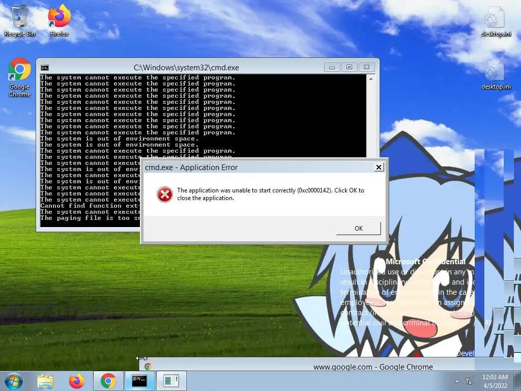Open the network tray icon
Image resolution: width=521 pixels, height=391 pixels.
coord(470,381)
